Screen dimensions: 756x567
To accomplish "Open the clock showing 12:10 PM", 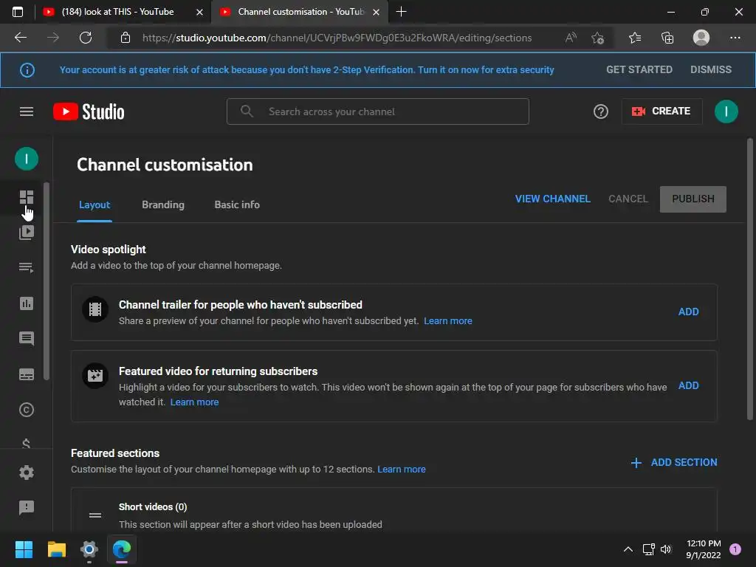I will 703,549.
